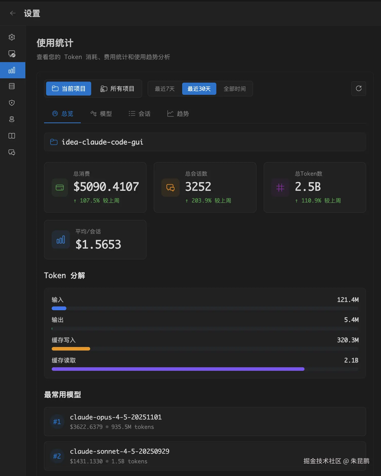Viewport: 381px width, 476px height.
Task: Open the robot agent sidebar icon
Action: pos(12,119)
